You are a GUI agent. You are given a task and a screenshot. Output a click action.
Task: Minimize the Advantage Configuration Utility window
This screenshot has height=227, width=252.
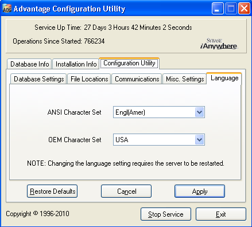[x=218, y=9]
